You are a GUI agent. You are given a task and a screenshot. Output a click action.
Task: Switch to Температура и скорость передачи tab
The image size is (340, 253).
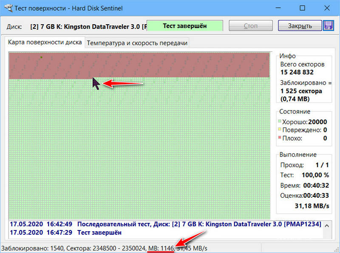(x=137, y=43)
